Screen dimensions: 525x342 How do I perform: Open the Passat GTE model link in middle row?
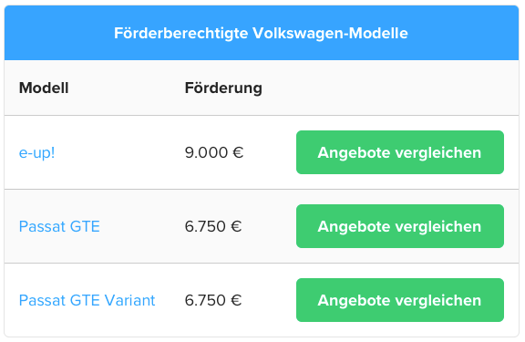[59, 226]
